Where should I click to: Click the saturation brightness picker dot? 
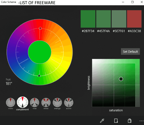pos(121,79)
